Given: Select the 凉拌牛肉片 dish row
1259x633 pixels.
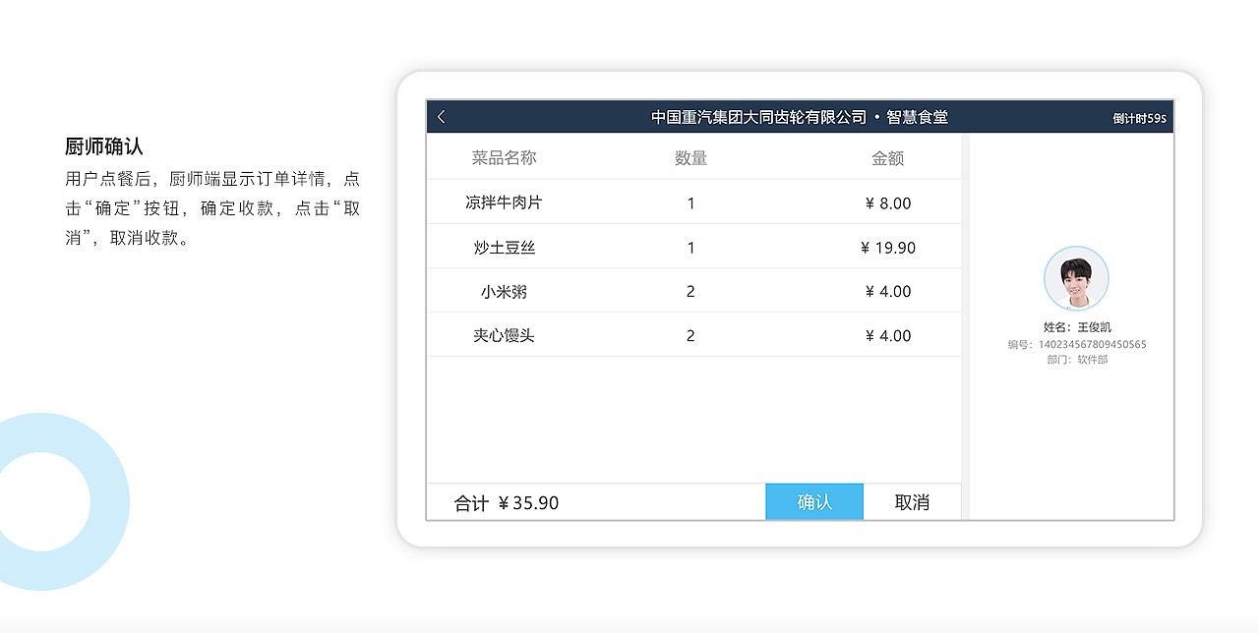Looking at the screenshot, I should pos(504,202).
